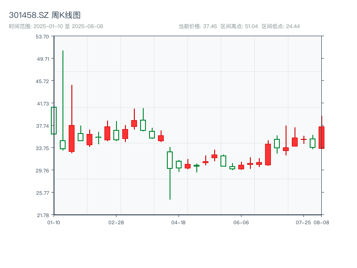Screen dimensions: 357x268
Task: Click the chart title 301458.SZ 周K线图
Action: pos(45,16)
